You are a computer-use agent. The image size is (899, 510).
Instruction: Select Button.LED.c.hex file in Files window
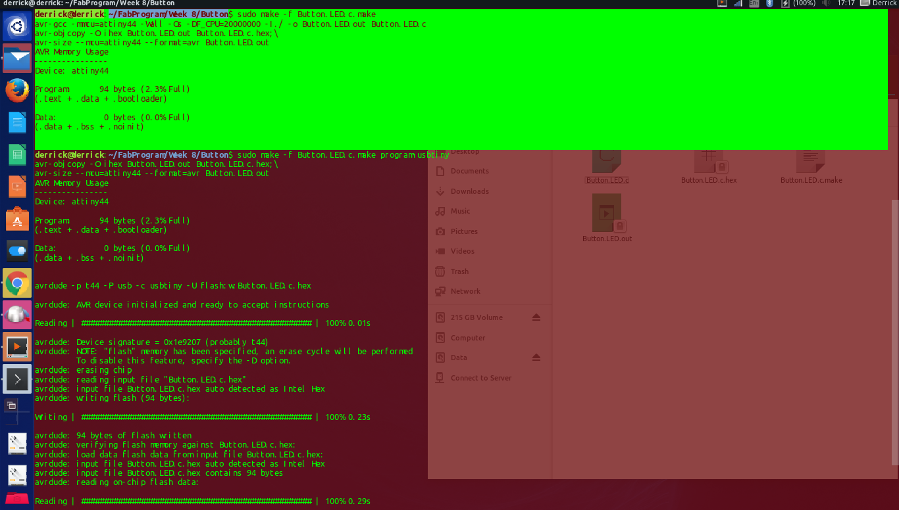coord(709,166)
